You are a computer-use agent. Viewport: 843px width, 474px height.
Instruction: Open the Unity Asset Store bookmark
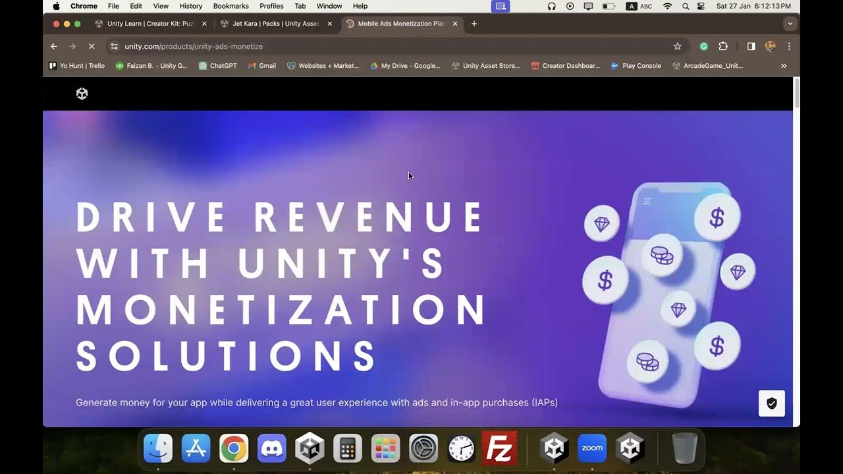pyautogui.click(x=486, y=66)
